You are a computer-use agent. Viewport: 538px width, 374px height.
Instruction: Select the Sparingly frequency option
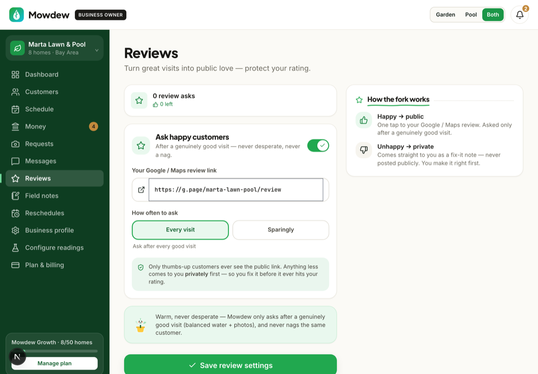coord(281,230)
